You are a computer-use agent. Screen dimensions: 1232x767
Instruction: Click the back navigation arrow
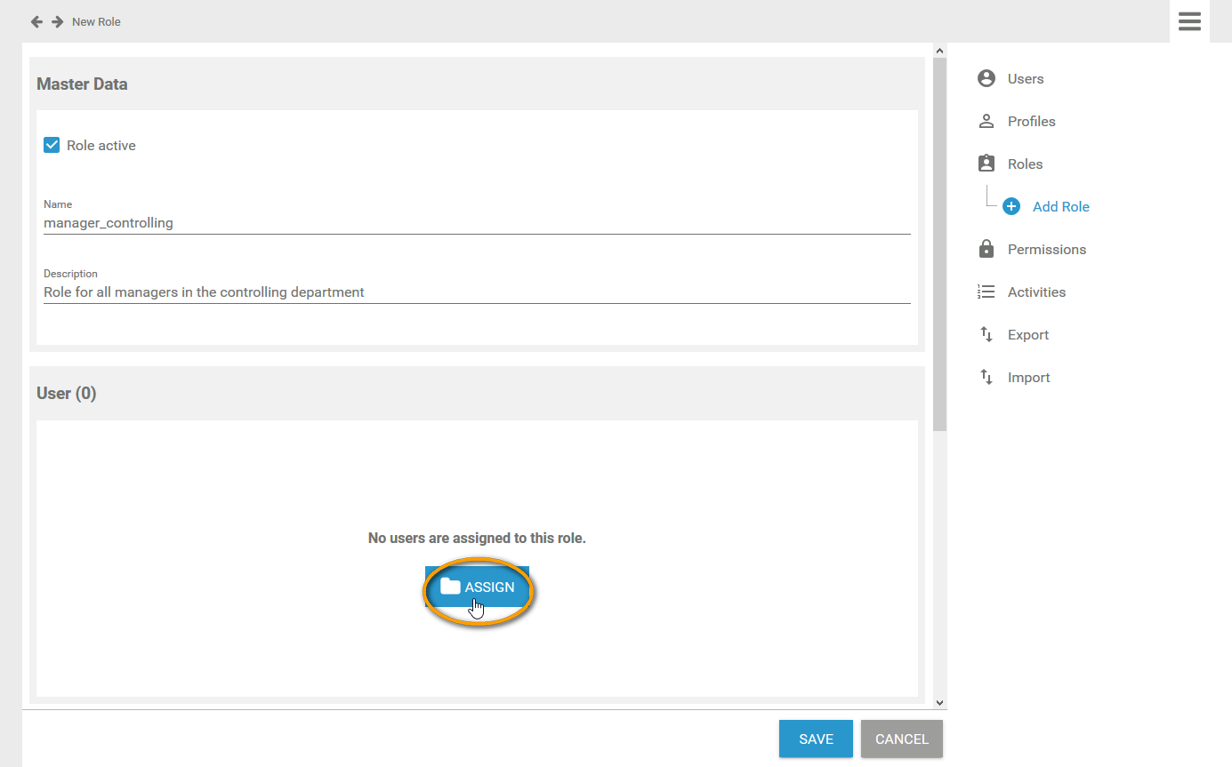pos(36,20)
